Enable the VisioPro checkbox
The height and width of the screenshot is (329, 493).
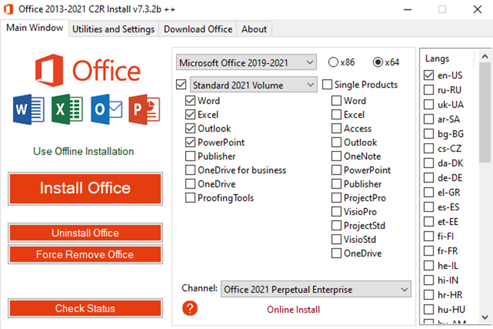coord(336,212)
